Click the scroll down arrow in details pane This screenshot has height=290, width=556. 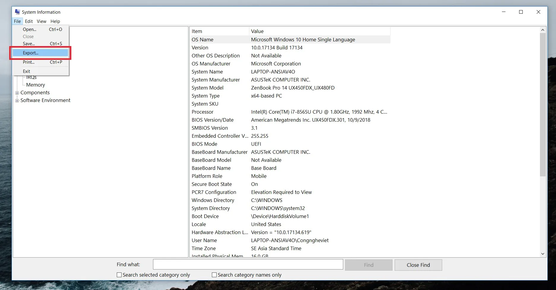click(x=543, y=254)
